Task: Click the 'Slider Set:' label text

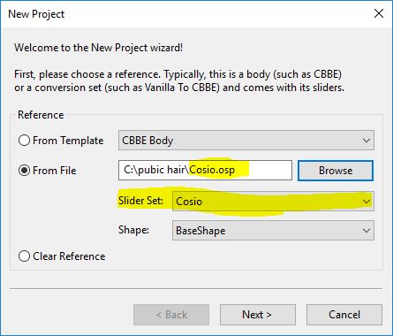Action: click(140, 201)
